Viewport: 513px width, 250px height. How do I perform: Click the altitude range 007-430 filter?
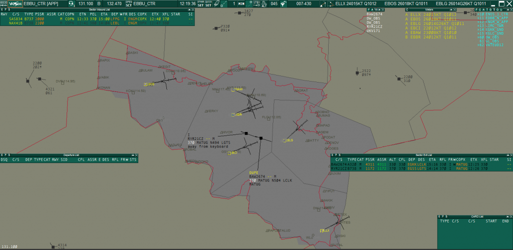304,3
